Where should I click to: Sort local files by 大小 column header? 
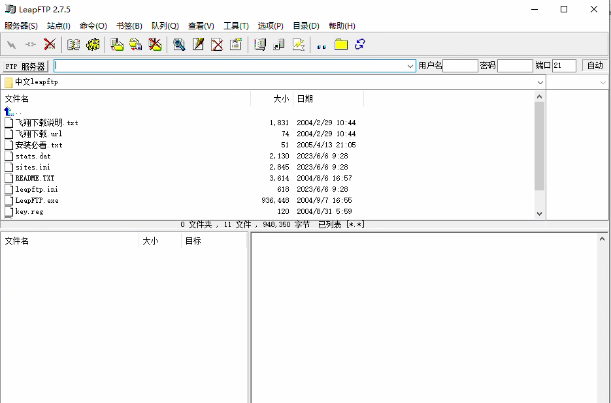coord(272,99)
